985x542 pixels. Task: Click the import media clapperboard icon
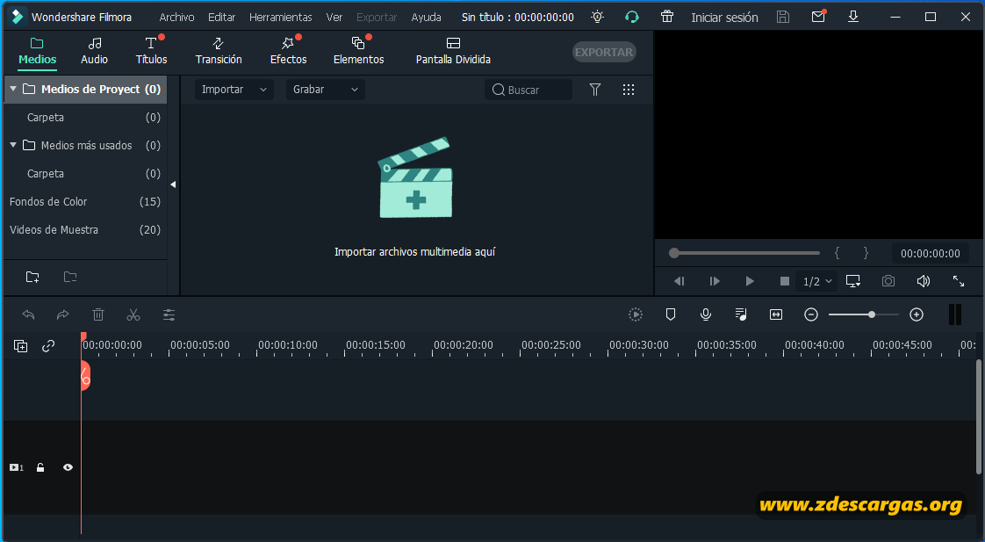click(415, 178)
